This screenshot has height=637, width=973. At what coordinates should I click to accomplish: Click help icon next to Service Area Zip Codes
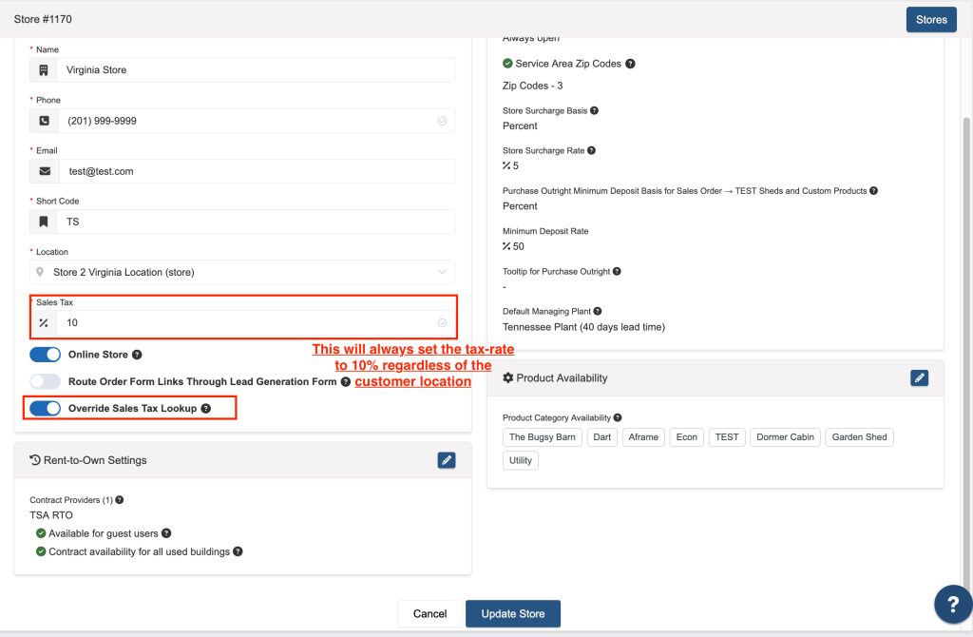click(x=630, y=64)
